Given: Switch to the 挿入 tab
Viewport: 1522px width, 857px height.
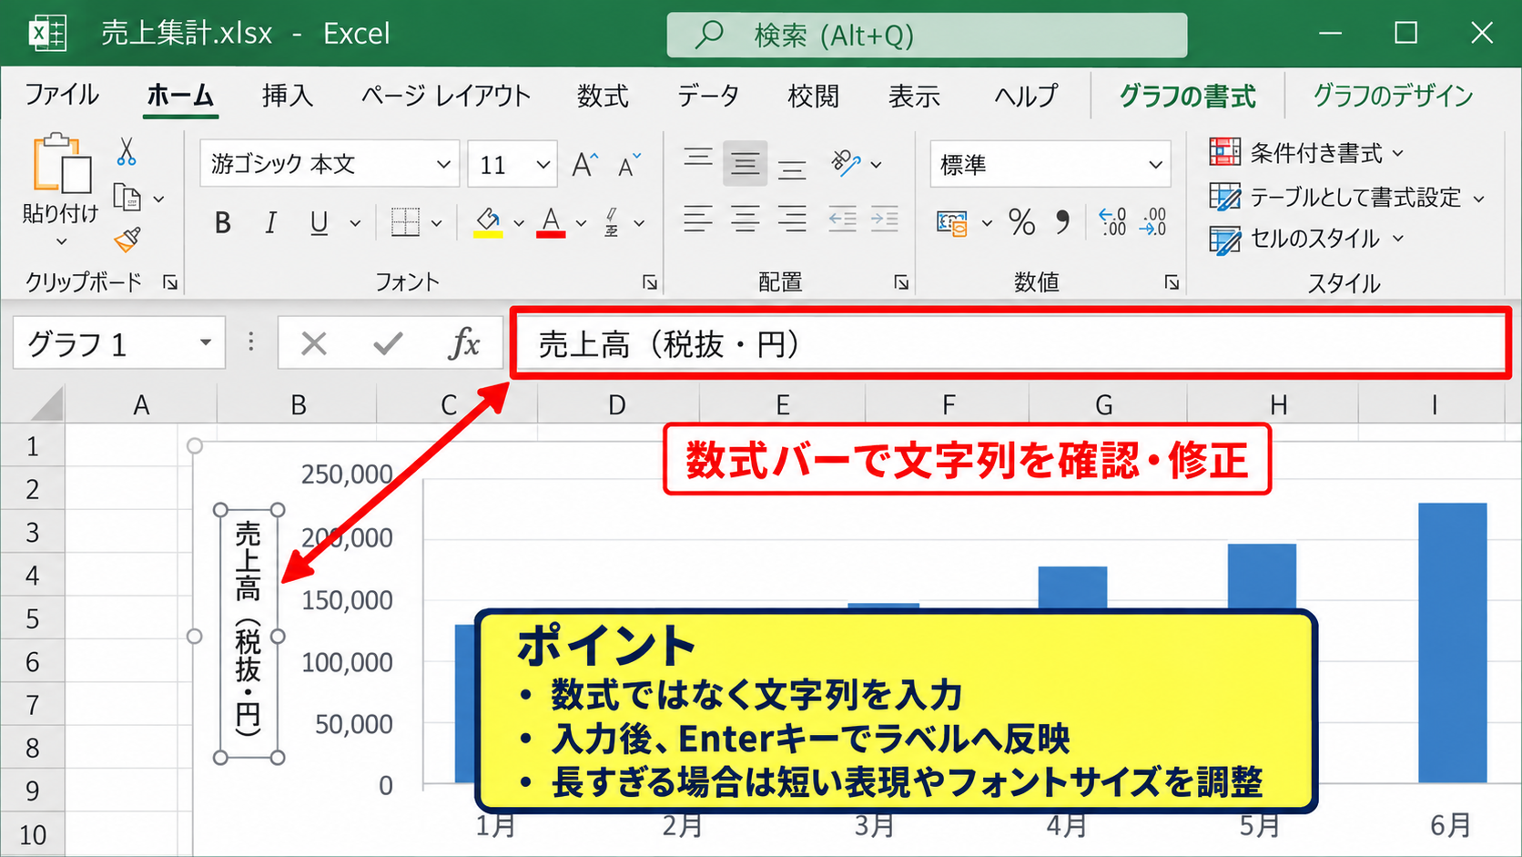Looking at the screenshot, I should click(x=288, y=95).
